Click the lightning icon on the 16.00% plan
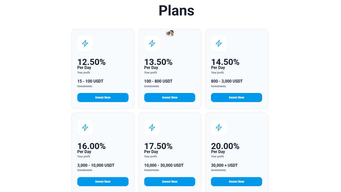341x192 pixels. pyautogui.click(x=85, y=128)
